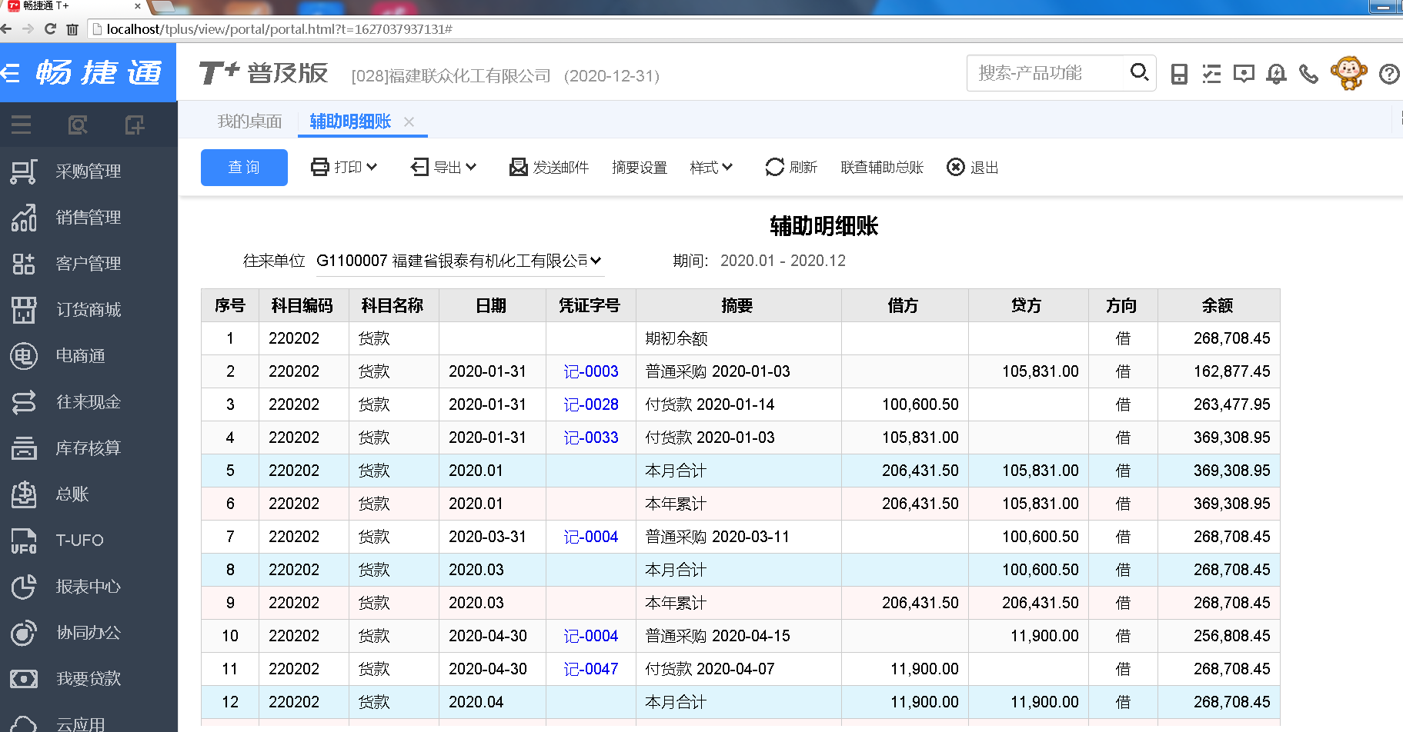Open the calculator icon in header
The width and height of the screenshot is (1403, 732).
1179,74
